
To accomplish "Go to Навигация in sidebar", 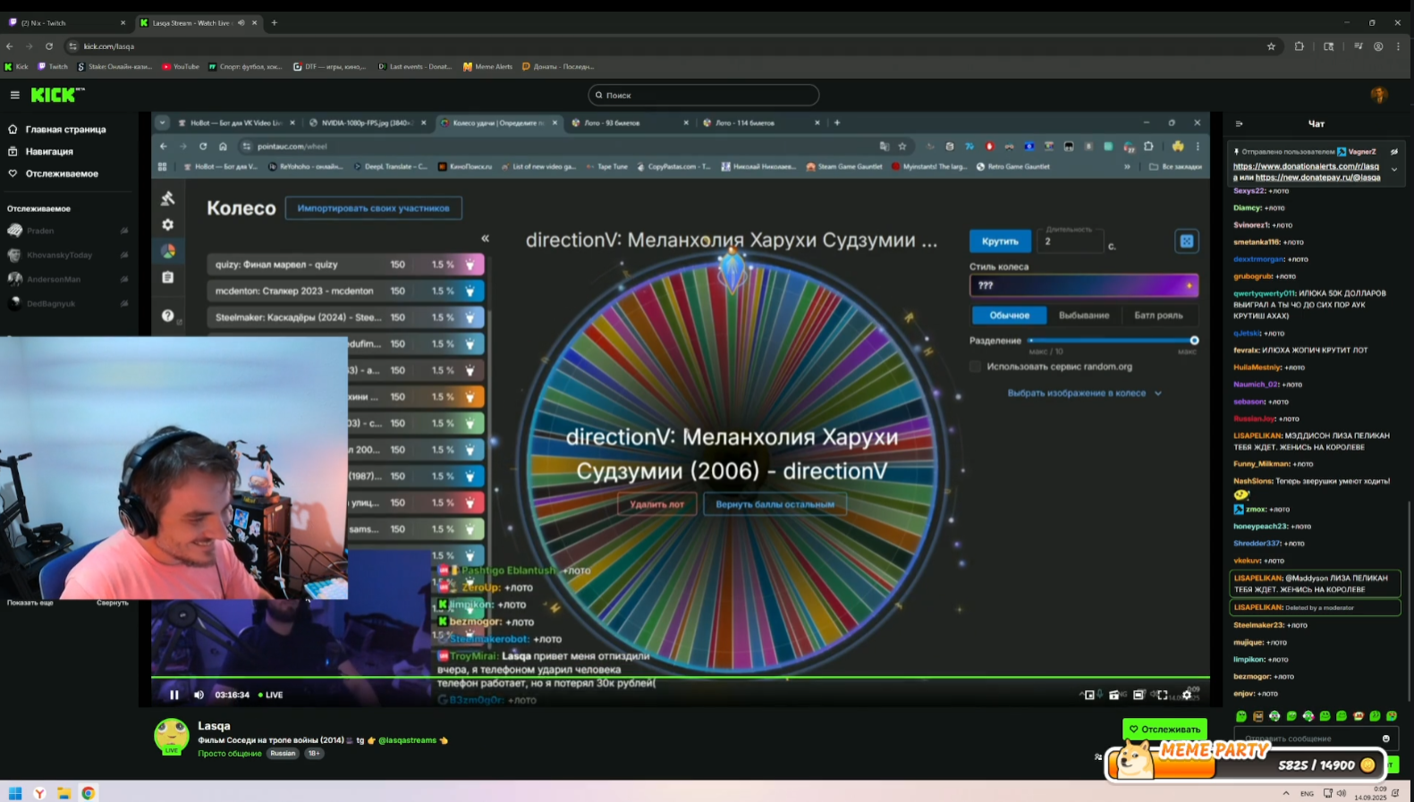I will [49, 152].
